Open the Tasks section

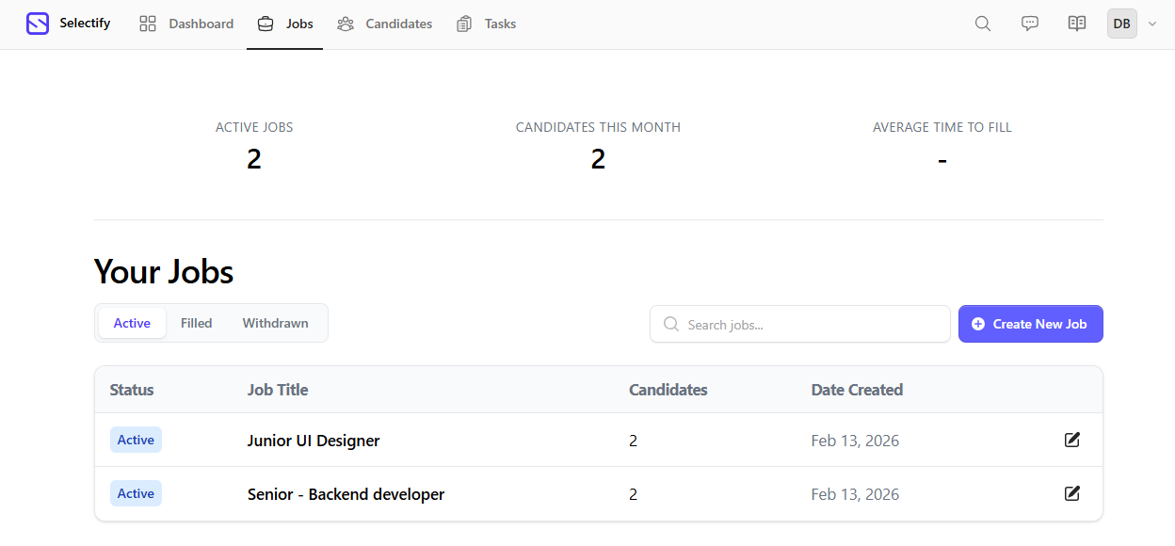pos(486,24)
